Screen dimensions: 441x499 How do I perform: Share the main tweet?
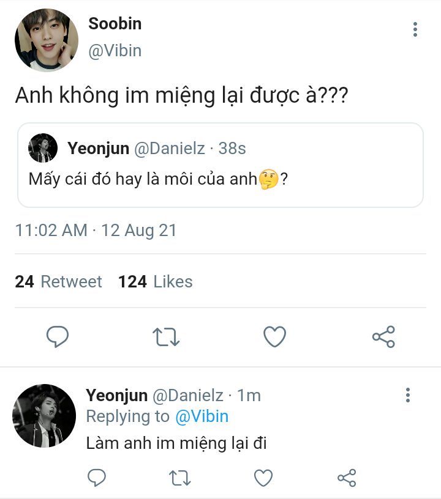pos(383,336)
